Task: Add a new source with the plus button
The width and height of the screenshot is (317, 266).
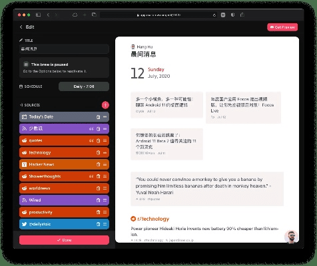Action: point(105,105)
